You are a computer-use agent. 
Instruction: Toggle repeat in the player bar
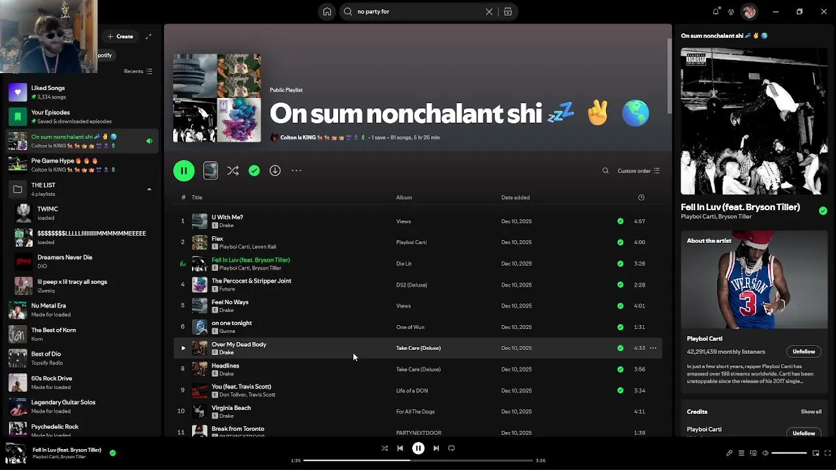[451, 448]
